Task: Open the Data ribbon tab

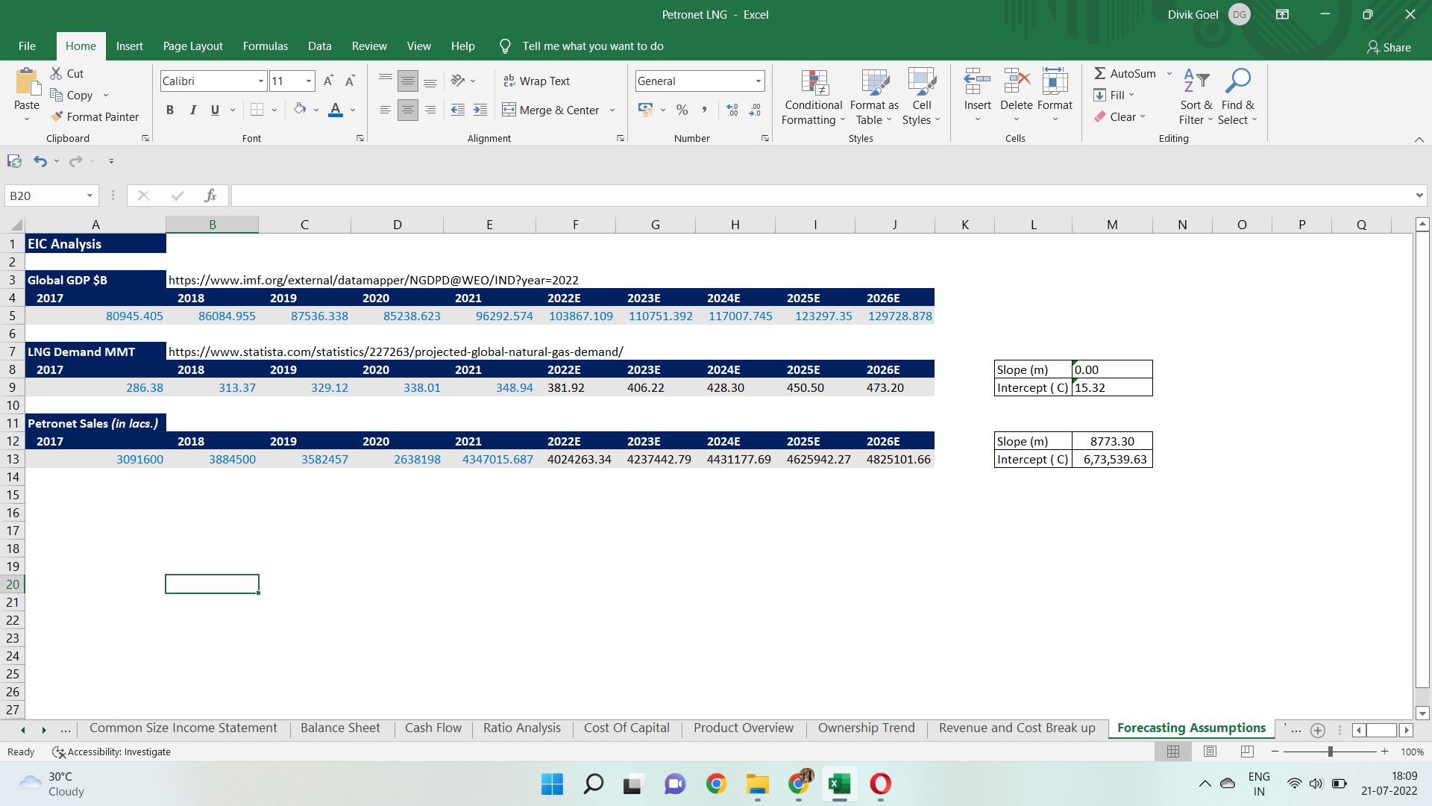Action: tap(319, 46)
